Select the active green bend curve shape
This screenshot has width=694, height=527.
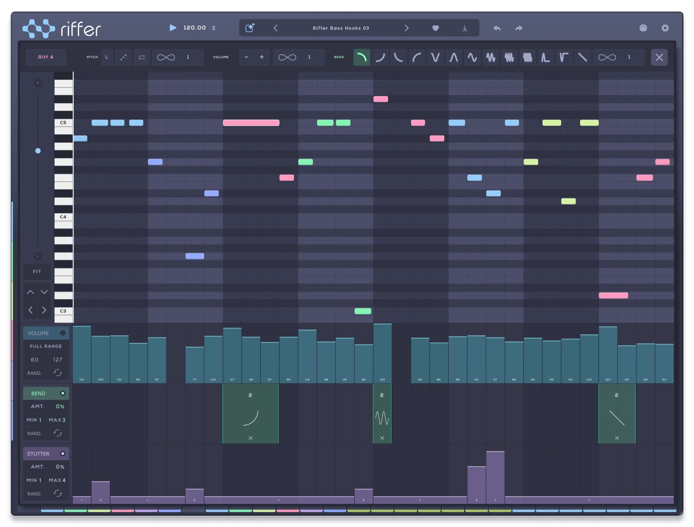(362, 57)
